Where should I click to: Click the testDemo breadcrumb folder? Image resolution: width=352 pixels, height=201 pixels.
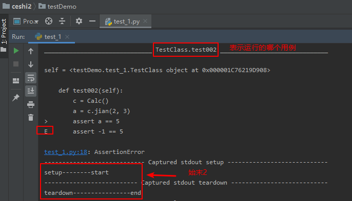click(57, 6)
